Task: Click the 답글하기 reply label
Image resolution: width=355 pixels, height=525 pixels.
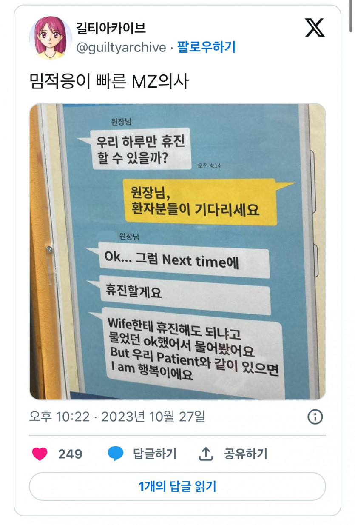Action: (x=155, y=454)
